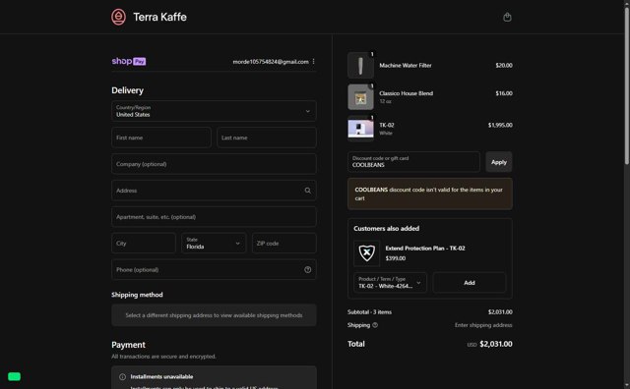Click the Extend Protection Plan - TK-02 title
Viewport: 630px width, 389px height.
click(x=425, y=249)
